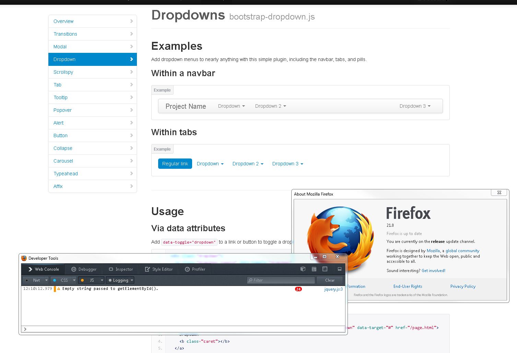517x353 pixels.
Task: Click 'Firefox is up to date' status text
Action: pos(404,234)
